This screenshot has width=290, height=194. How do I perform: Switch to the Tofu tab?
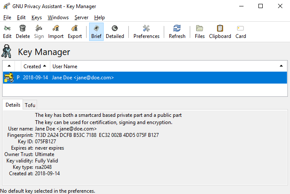(x=30, y=105)
